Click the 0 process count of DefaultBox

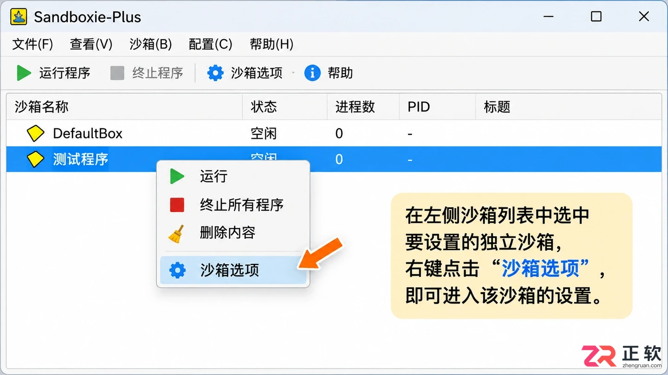339,133
